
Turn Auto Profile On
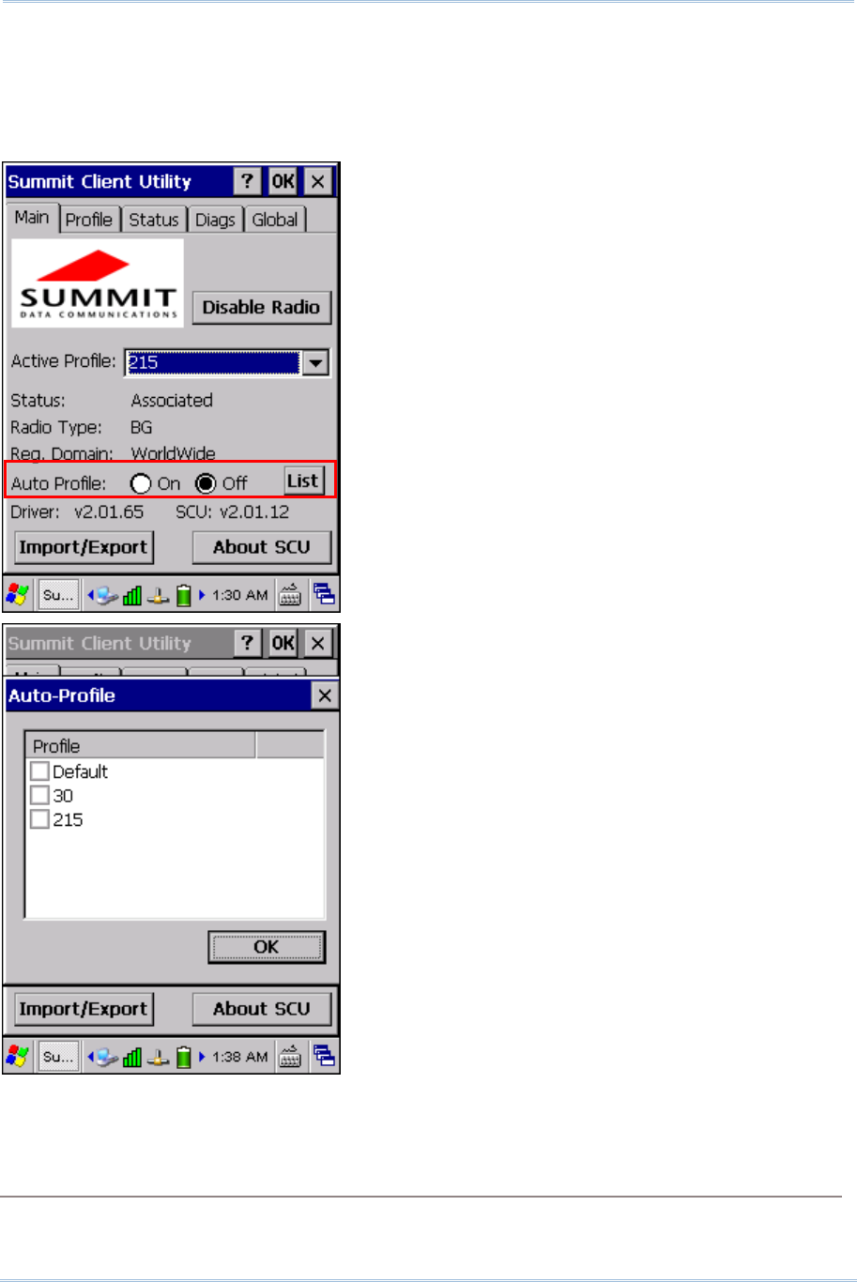142,484
